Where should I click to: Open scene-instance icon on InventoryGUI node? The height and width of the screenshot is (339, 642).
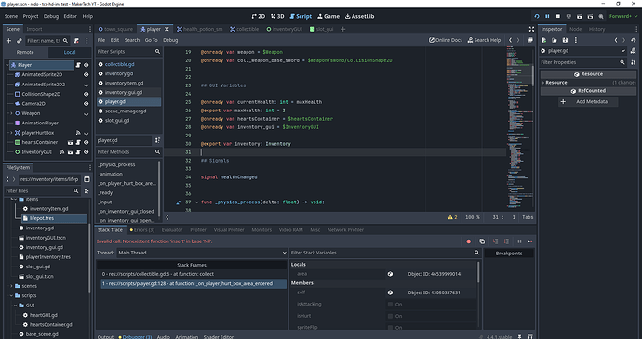(x=71, y=152)
